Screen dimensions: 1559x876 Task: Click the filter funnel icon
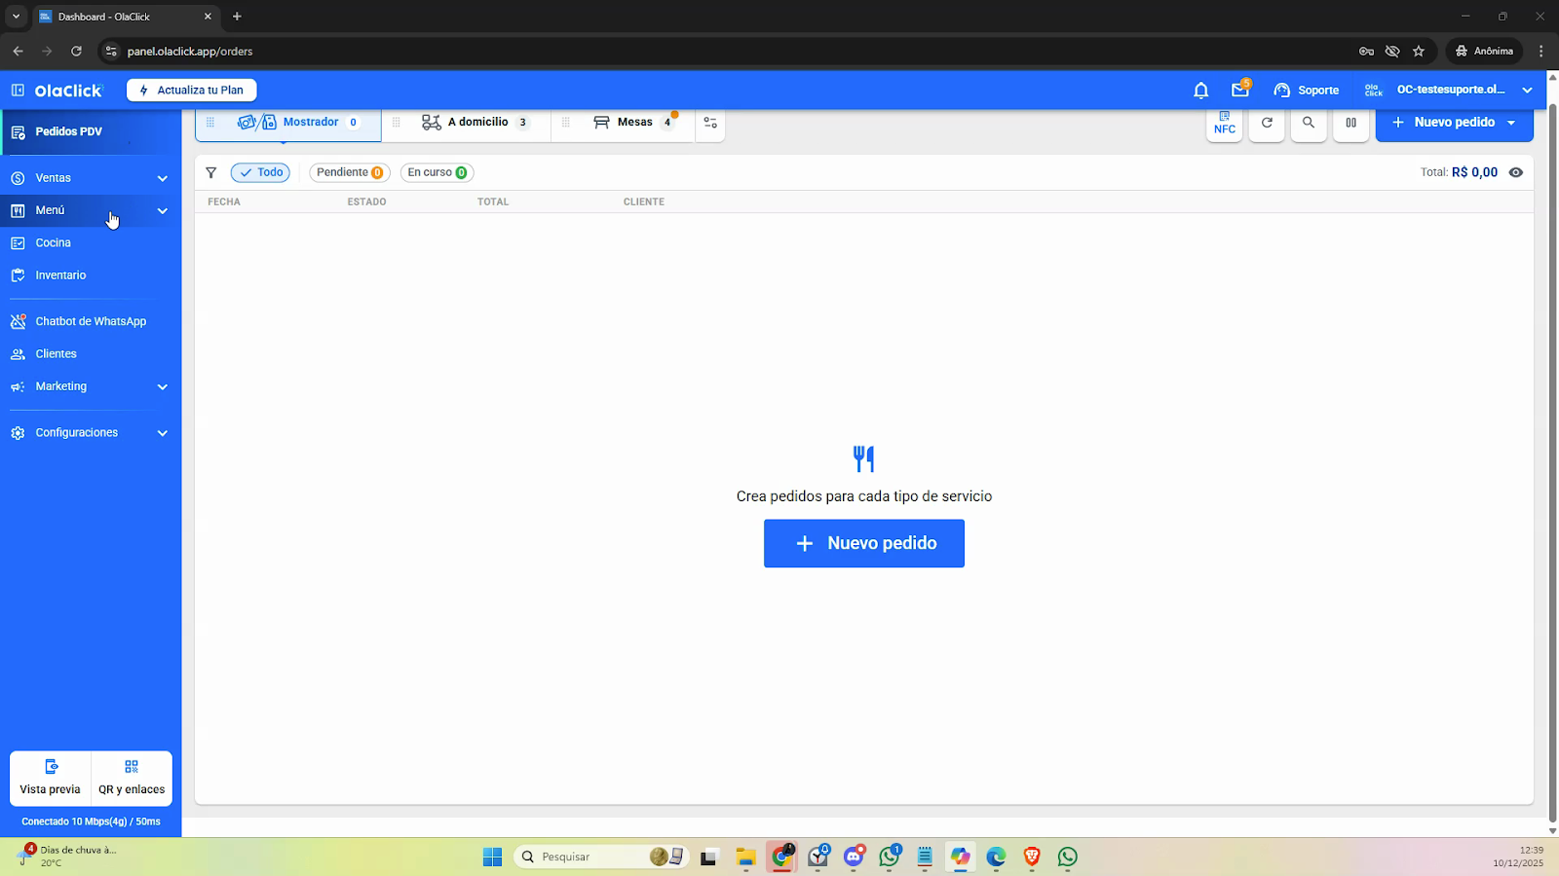[210, 172]
